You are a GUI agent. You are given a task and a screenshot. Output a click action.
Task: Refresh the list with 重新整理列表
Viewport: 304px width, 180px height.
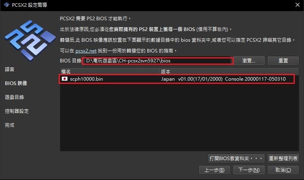point(283,159)
